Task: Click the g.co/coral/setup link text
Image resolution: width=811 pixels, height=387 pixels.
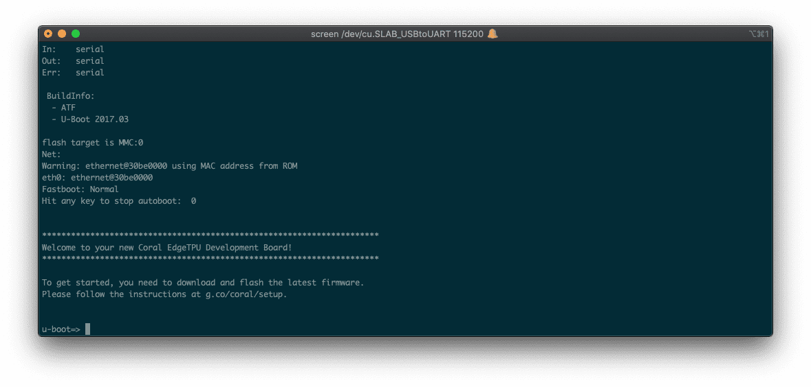Action: click(245, 294)
